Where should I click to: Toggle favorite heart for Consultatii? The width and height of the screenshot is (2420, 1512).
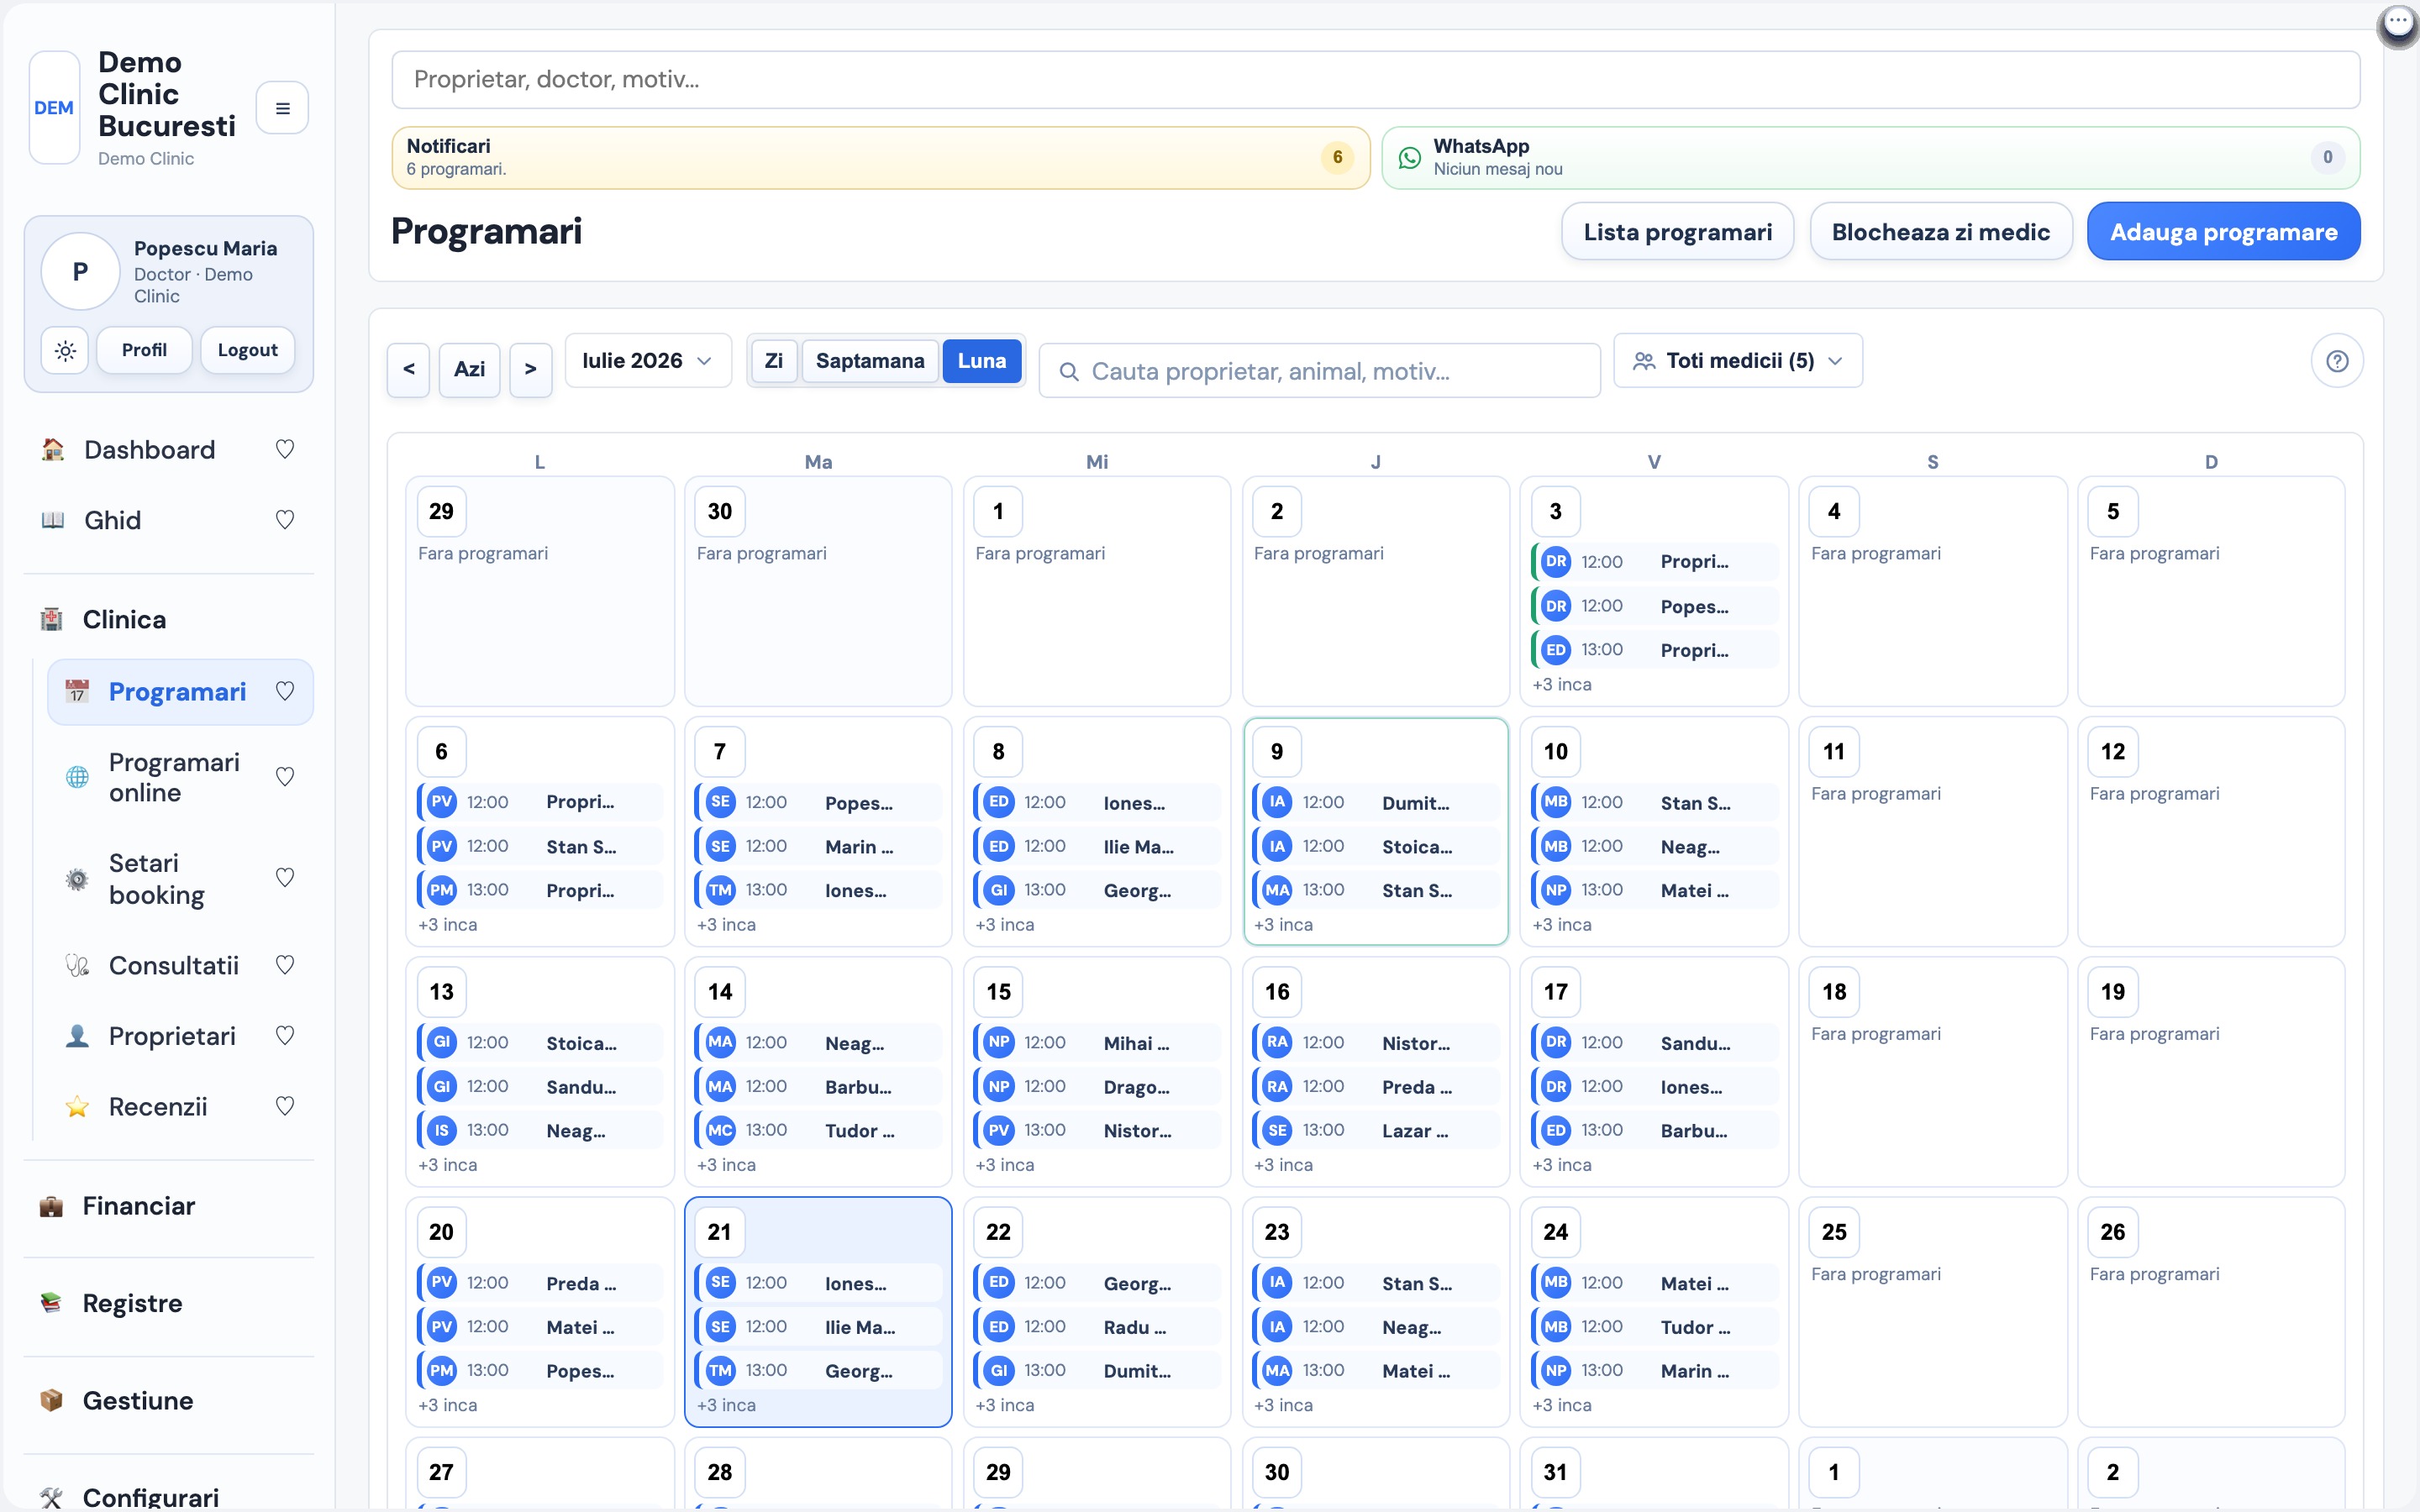point(285,966)
